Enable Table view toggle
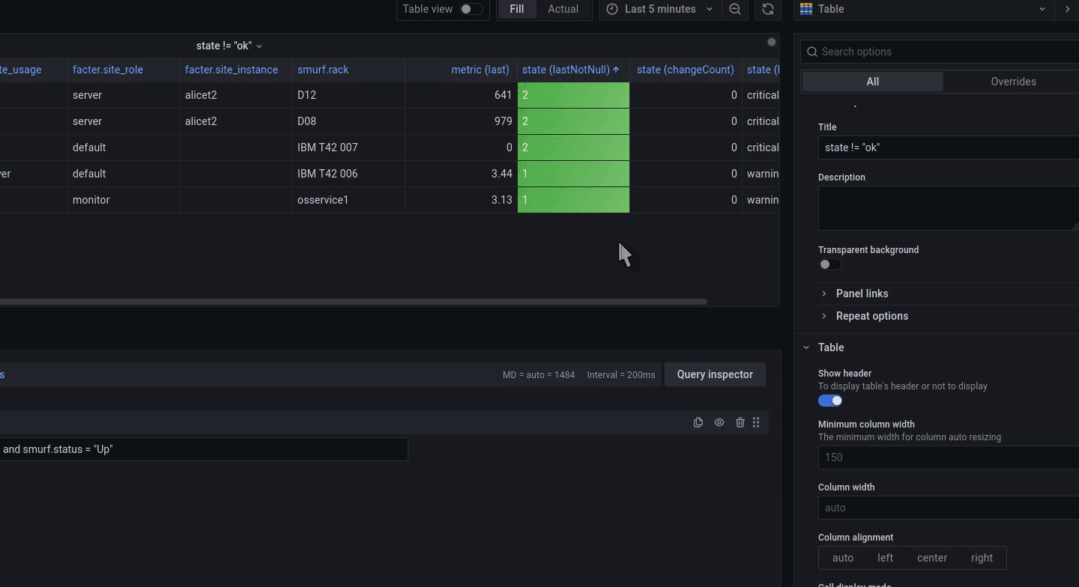 (466, 9)
